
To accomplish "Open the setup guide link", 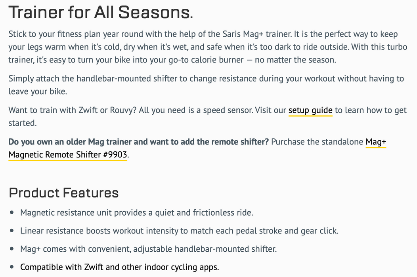I will click(310, 110).
